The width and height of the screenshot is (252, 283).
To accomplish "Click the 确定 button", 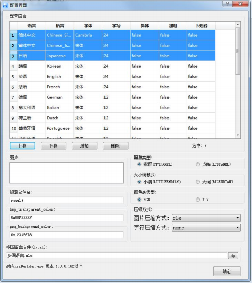I will tap(227, 271).
